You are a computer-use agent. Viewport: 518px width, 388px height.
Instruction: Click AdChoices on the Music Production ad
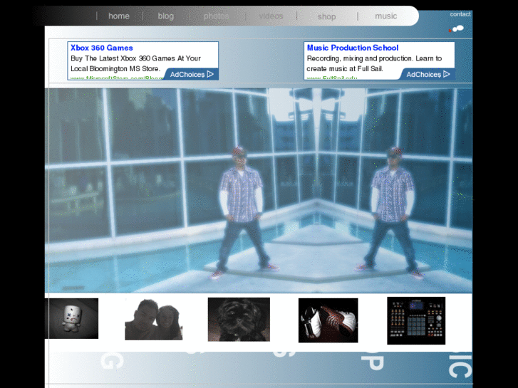(x=428, y=74)
